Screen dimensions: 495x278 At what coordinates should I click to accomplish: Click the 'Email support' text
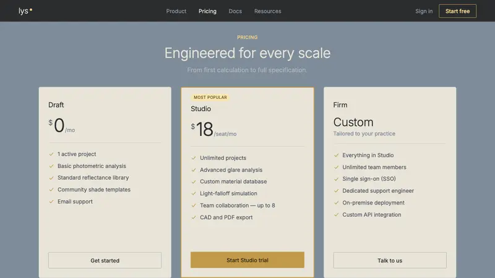(75, 202)
